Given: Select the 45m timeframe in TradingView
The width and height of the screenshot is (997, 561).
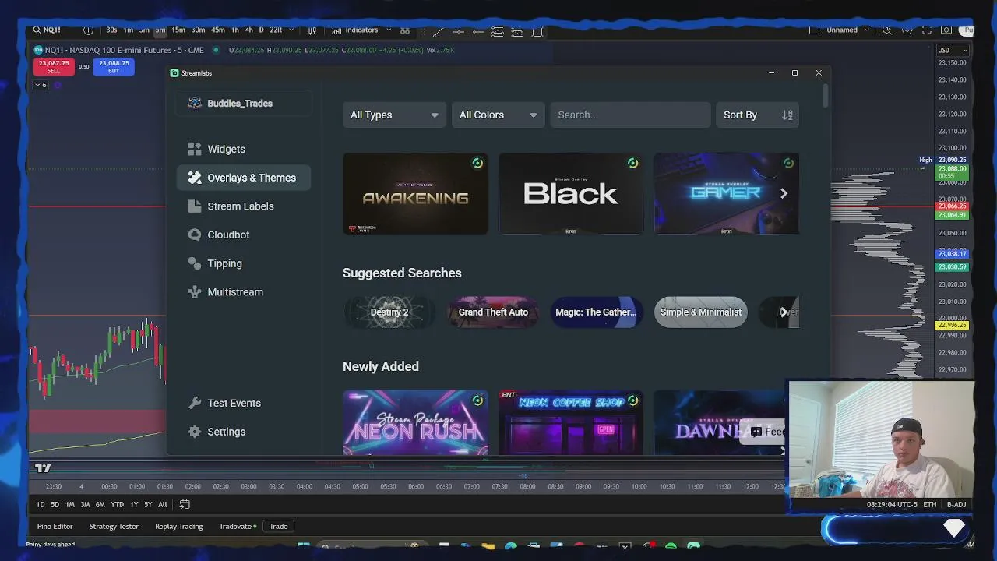Looking at the screenshot, I should [218, 30].
